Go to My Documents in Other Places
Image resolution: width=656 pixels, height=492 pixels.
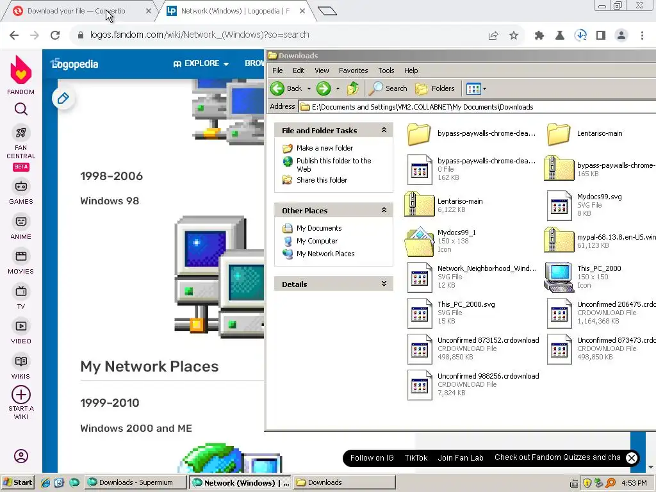[319, 229]
